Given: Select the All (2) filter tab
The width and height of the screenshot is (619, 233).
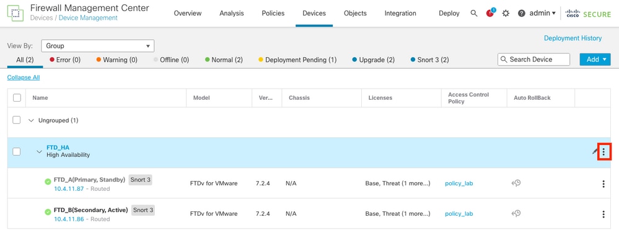Looking at the screenshot, I should 25,60.
